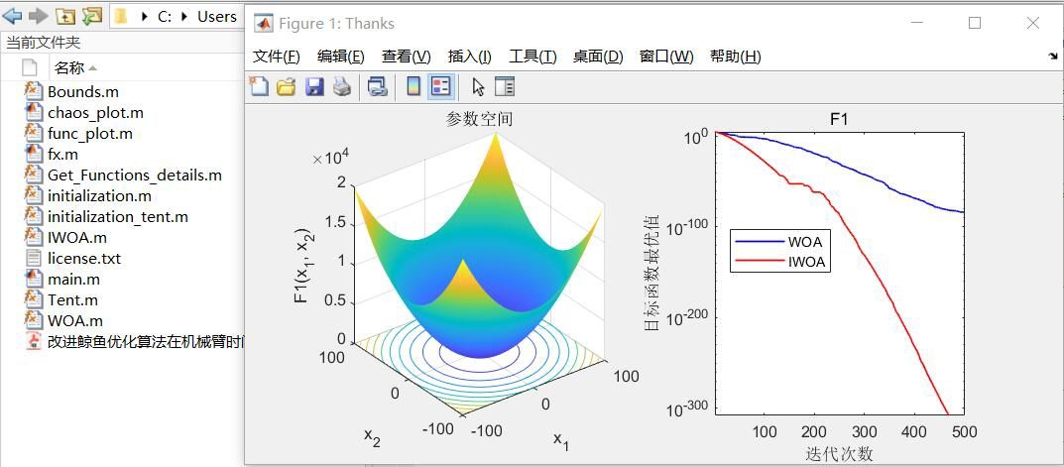
Task: Select Bounds.m in the file list
Action: point(83,91)
